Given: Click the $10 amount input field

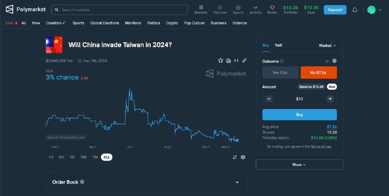Looking at the screenshot, I should [x=300, y=99].
